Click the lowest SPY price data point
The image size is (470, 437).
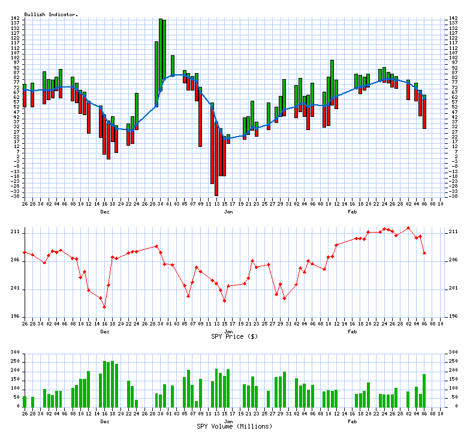point(104,307)
